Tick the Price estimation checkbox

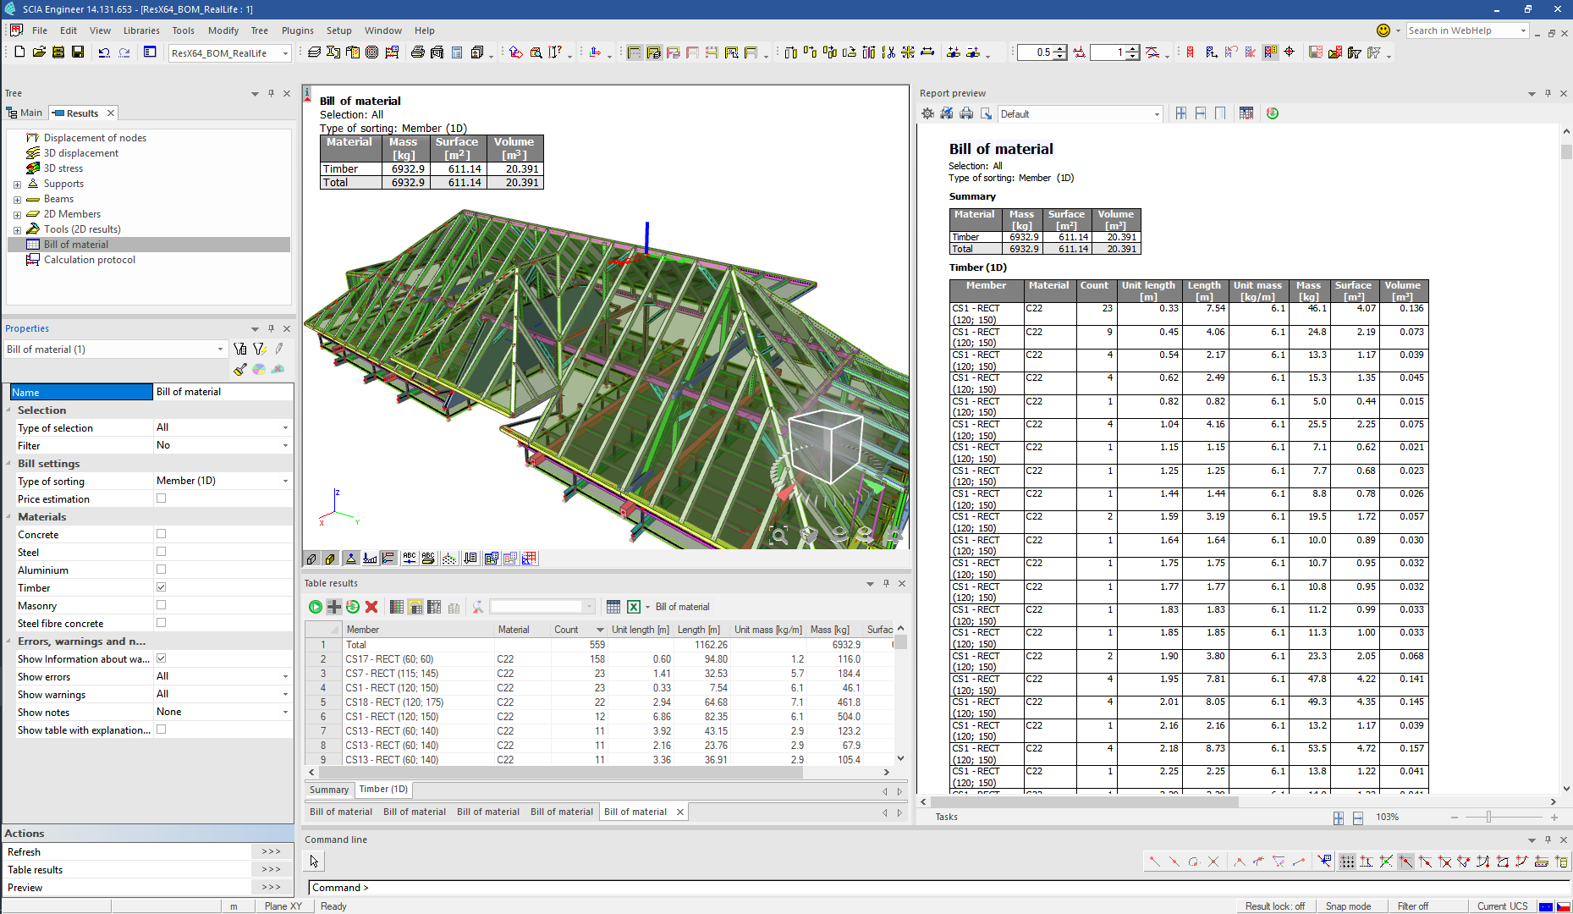click(161, 498)
